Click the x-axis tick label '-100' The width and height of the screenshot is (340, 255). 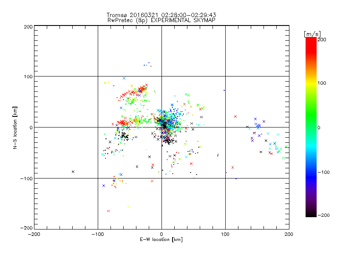(x=98, y=234)
